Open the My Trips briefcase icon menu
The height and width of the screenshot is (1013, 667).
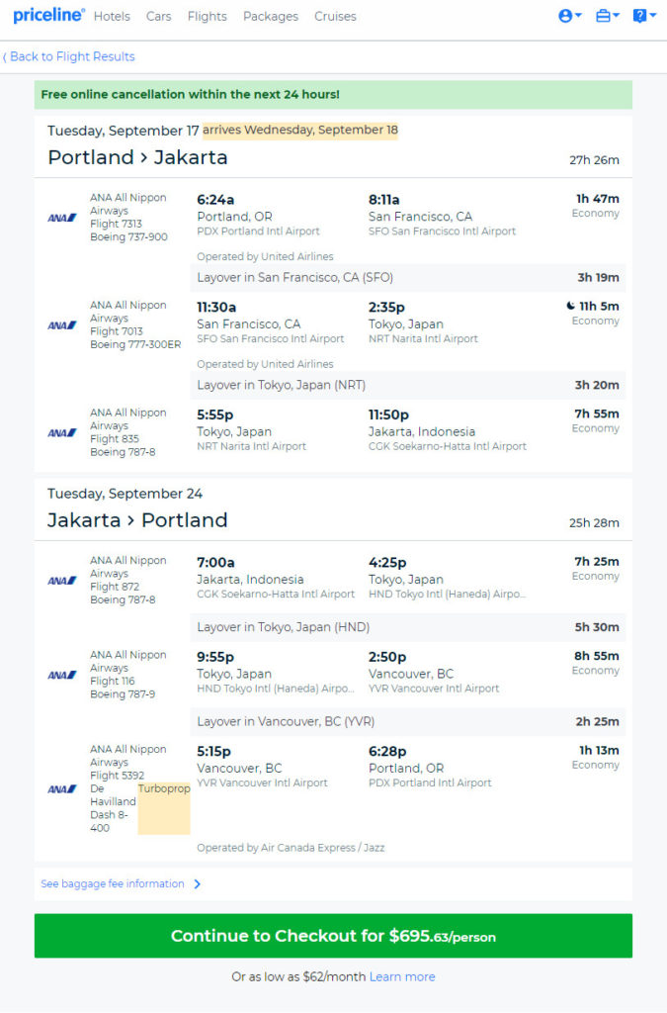[x=607, y=16]
